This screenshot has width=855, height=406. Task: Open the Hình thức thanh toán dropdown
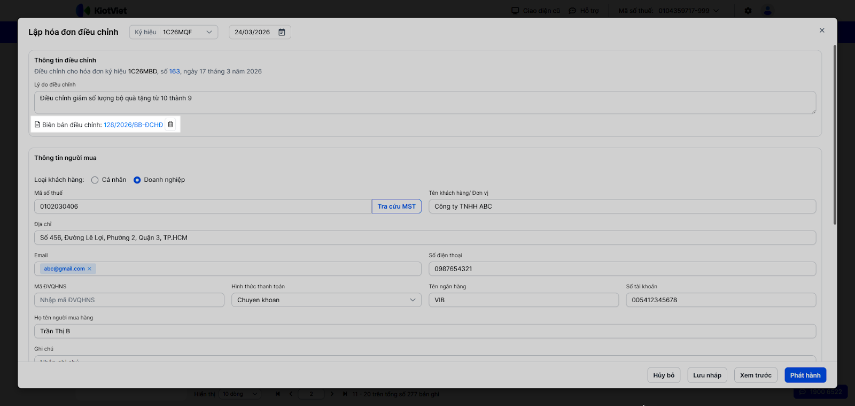326,300
